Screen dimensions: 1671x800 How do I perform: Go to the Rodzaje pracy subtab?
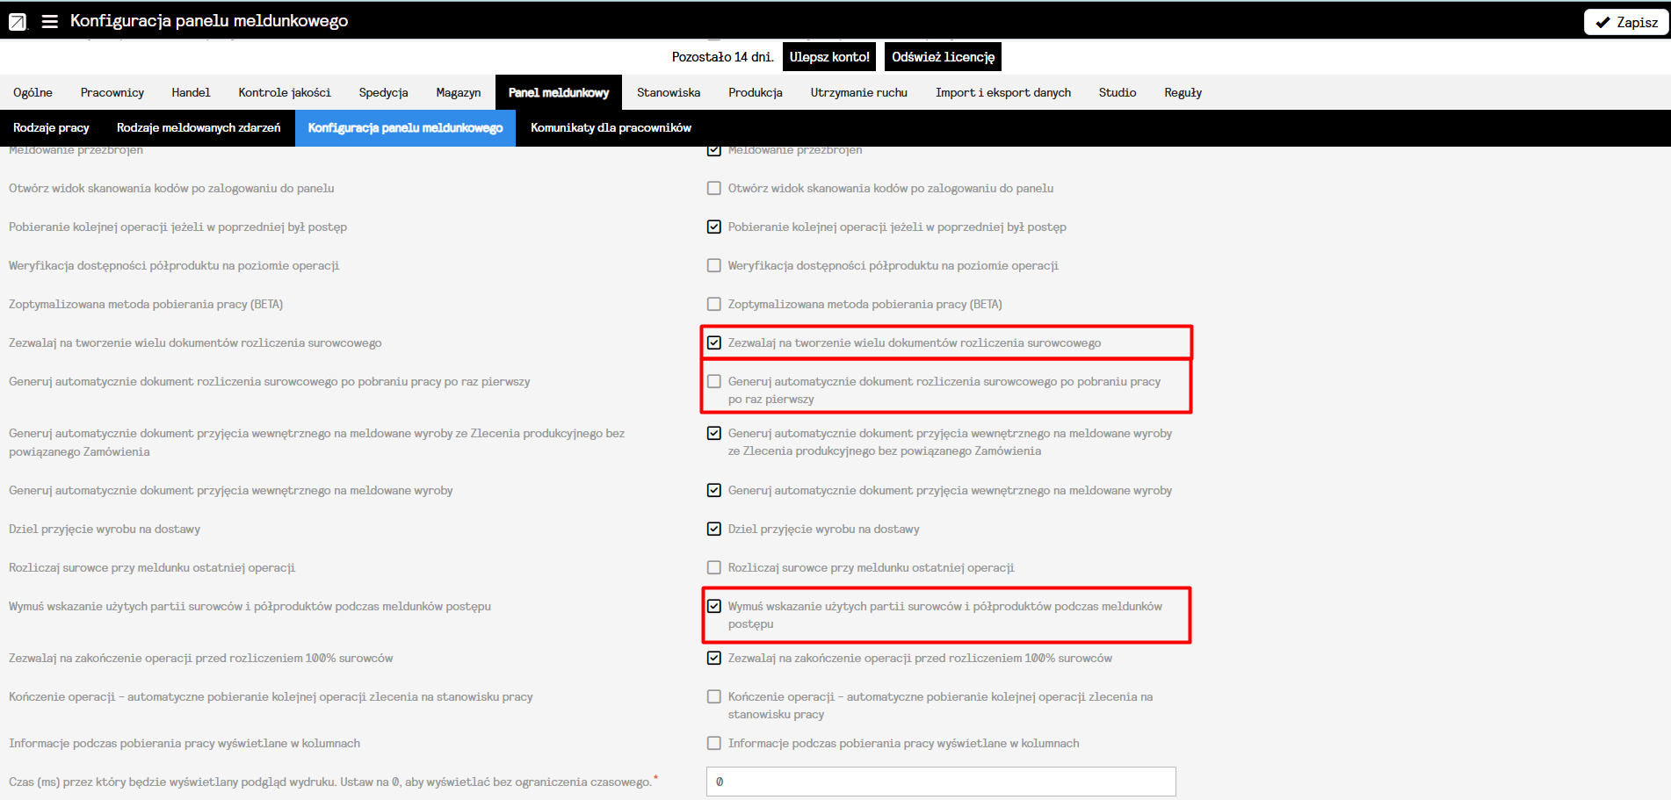click(51, 128)
